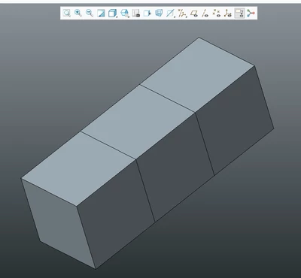Click the Perspective View icon
The width and height of the screenshot is (301, 278).
point(147,13)
